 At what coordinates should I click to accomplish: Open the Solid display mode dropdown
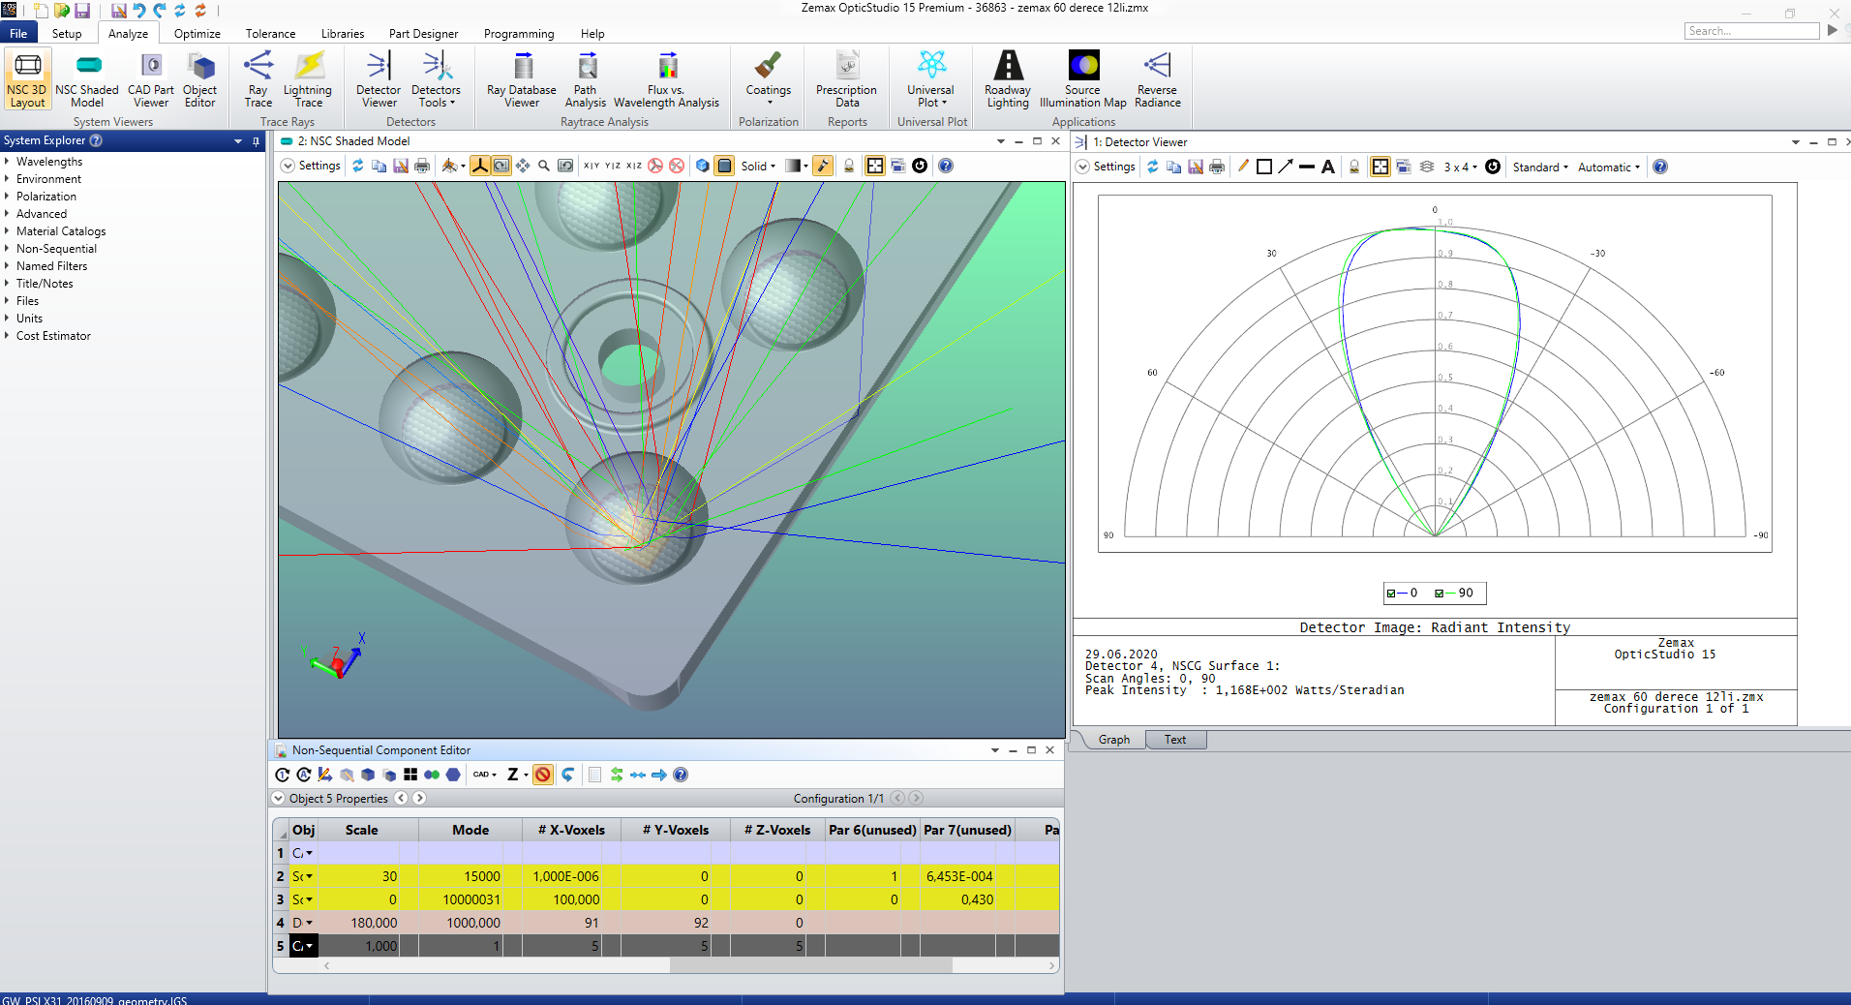coord(758,167)
